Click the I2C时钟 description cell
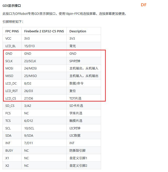Image resolution: width=168 pixels, height=172 pixels. tap(75, 128)
